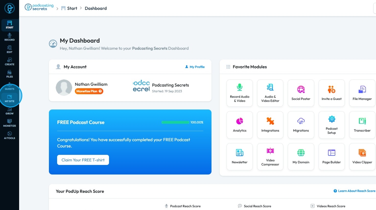Open the Edit section in sidebar
The width and height of the screenshot is (376, 210).
[x=10, y=49]
